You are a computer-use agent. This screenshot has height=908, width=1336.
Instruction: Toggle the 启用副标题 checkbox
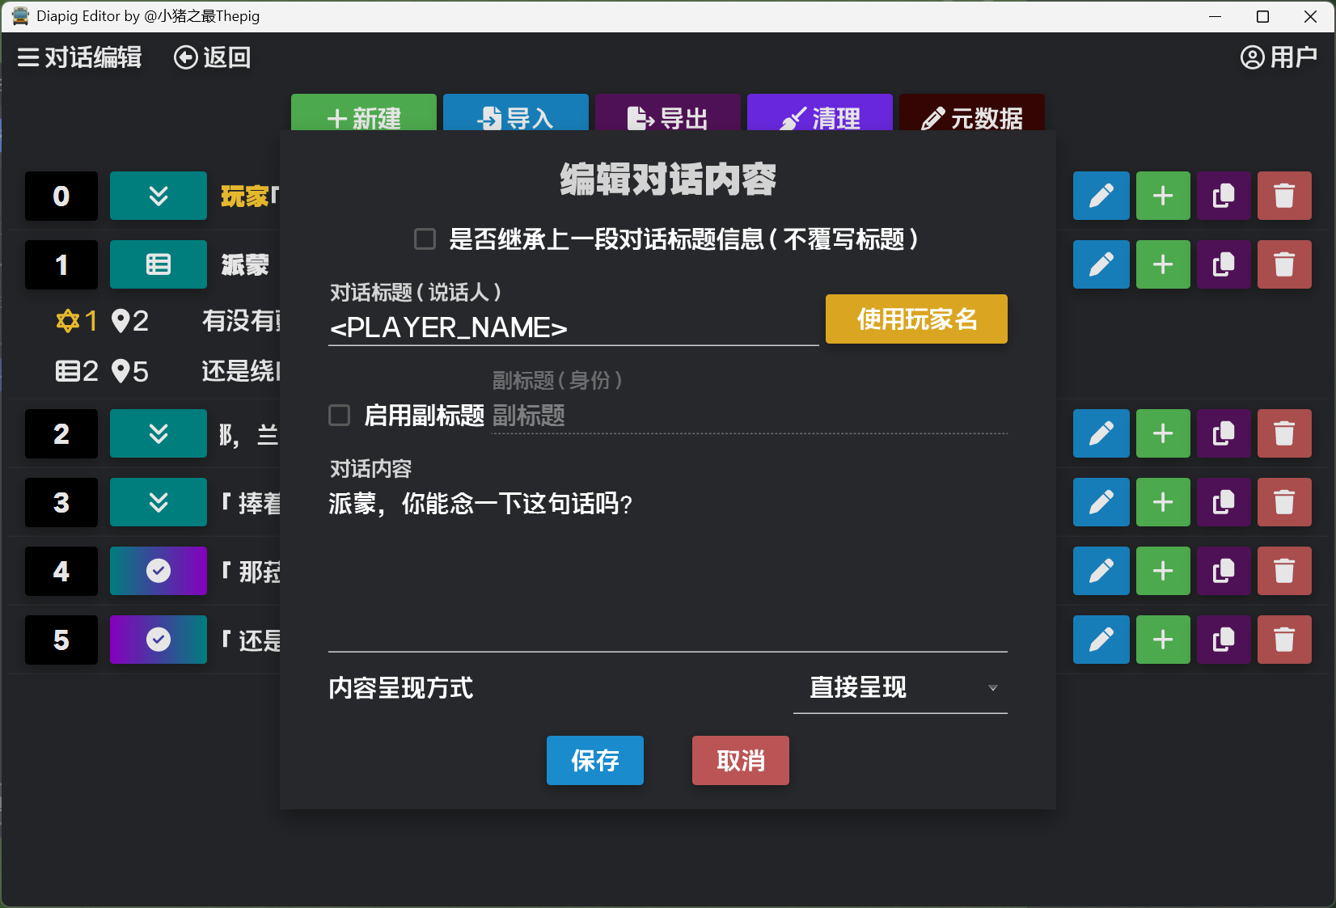click(x=340, y=416)
